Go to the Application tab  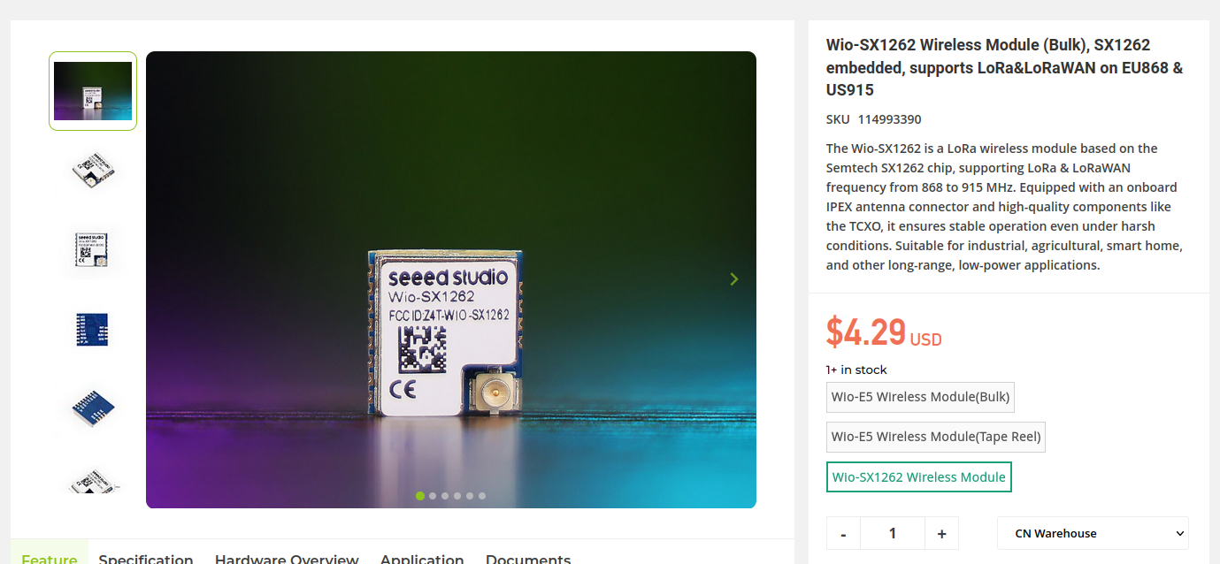[x=422, y=559]
